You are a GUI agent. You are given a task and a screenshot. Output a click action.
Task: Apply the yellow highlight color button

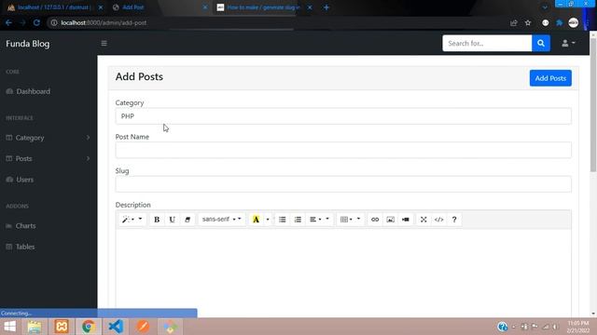tap(256, 220)
